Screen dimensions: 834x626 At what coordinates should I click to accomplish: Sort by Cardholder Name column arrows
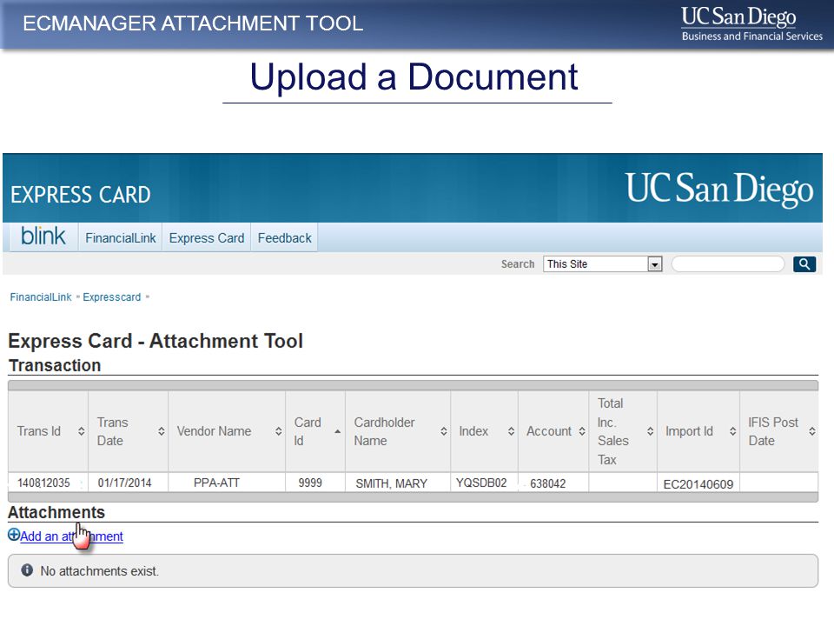tap(444, 431)
